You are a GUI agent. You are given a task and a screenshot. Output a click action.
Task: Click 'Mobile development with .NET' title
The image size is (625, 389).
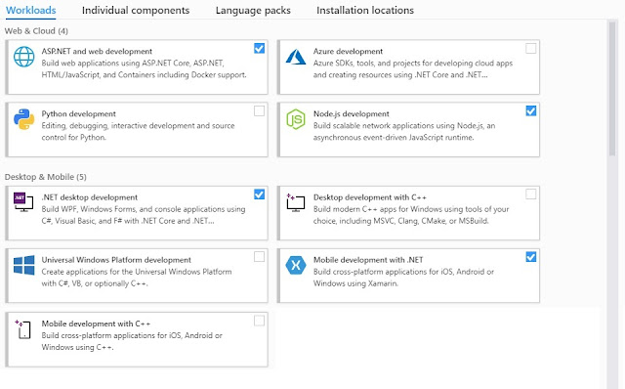368,260
